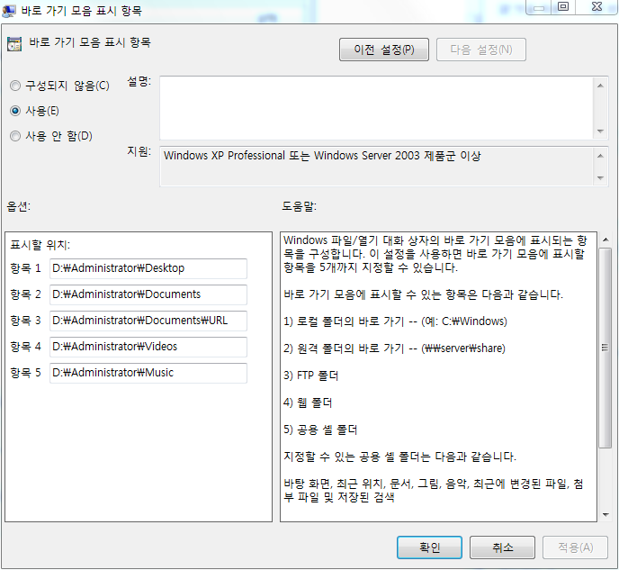Click the help line mentioning C:\Windows example
This screenshot has height=570, width=619.
click(x=395, y=321)
